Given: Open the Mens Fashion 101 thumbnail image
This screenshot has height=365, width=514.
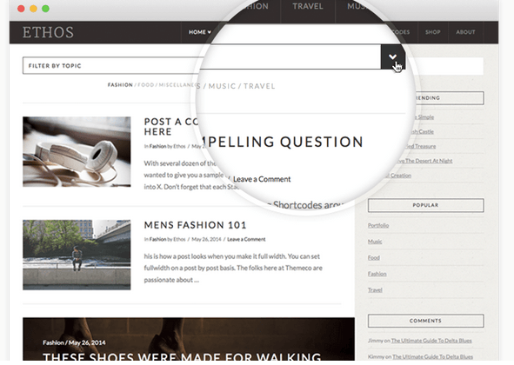Looking at the screenshot, I should 77,255.
